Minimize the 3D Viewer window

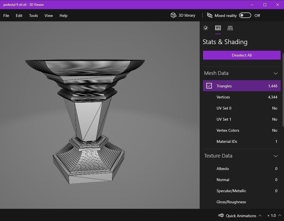click(252, 5)
